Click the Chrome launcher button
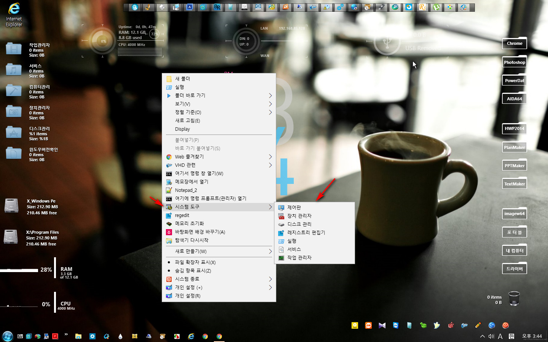 [x=515, y=43]
